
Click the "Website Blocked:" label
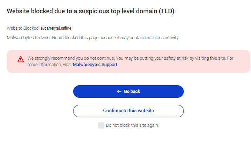(x=23, y=28)
